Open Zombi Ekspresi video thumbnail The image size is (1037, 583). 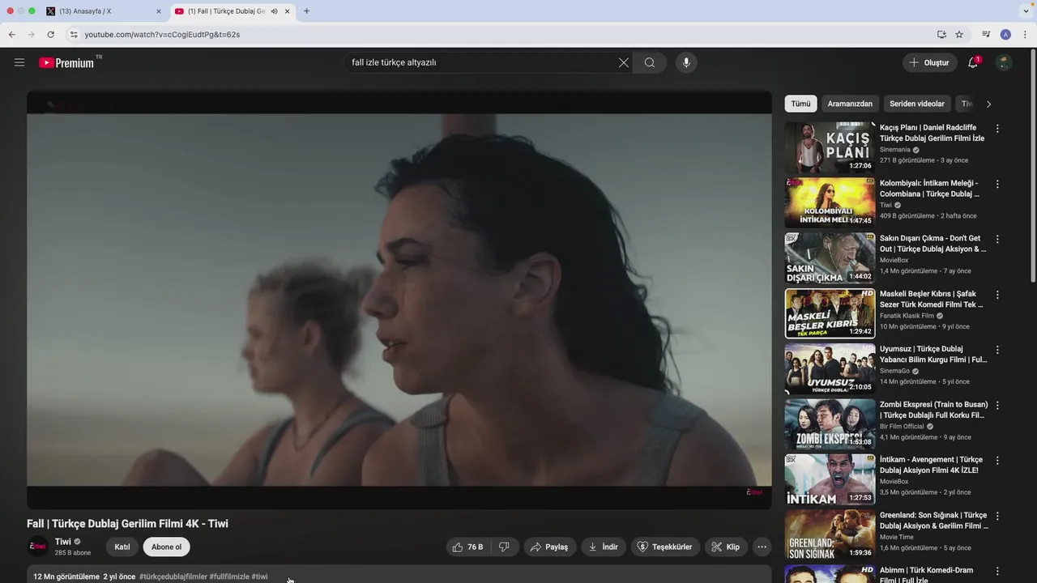(830, 424)
